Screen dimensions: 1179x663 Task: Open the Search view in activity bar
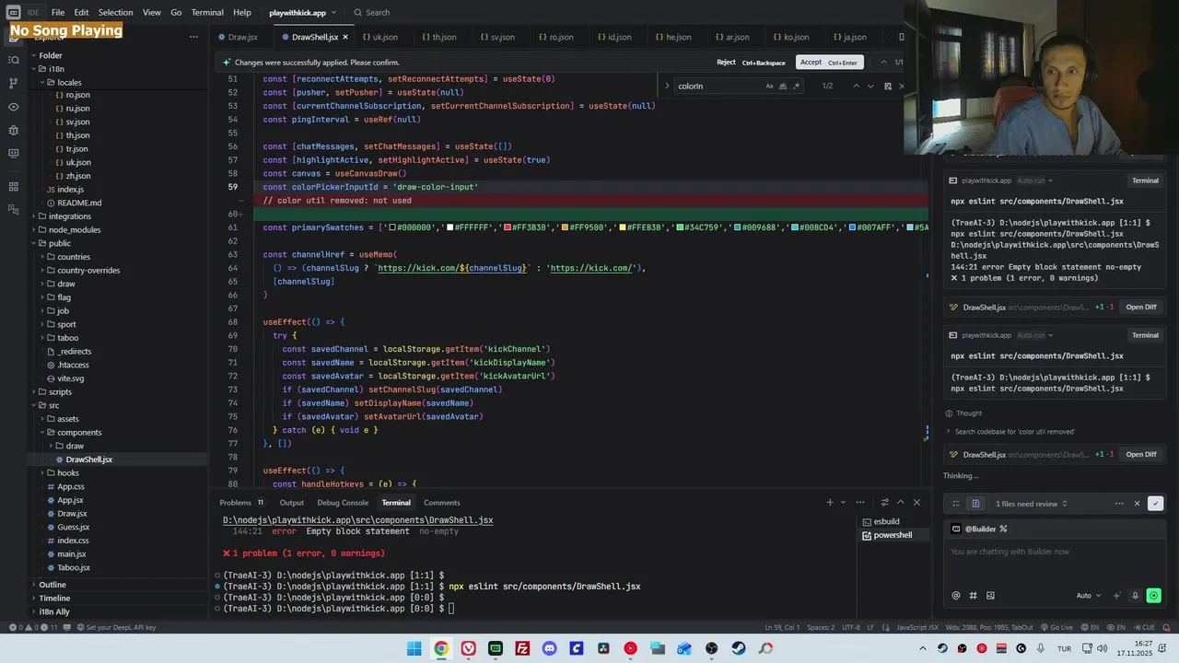click(x=13, y=60)
